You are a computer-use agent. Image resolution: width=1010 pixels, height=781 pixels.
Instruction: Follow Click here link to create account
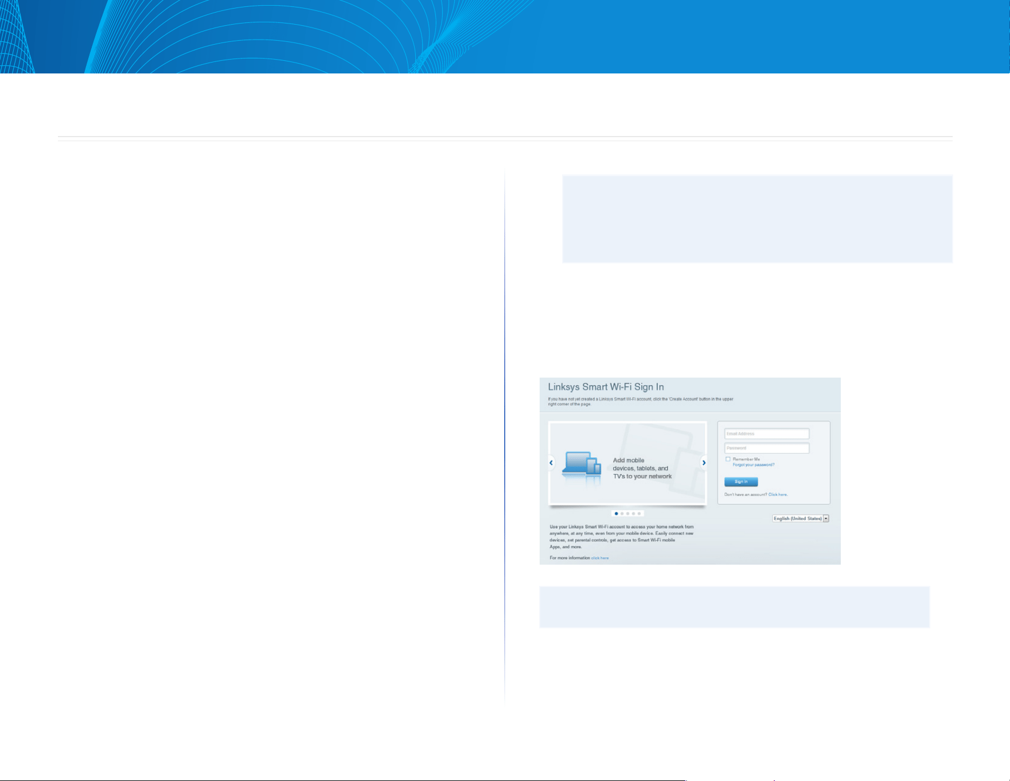[x=778, y=495]
